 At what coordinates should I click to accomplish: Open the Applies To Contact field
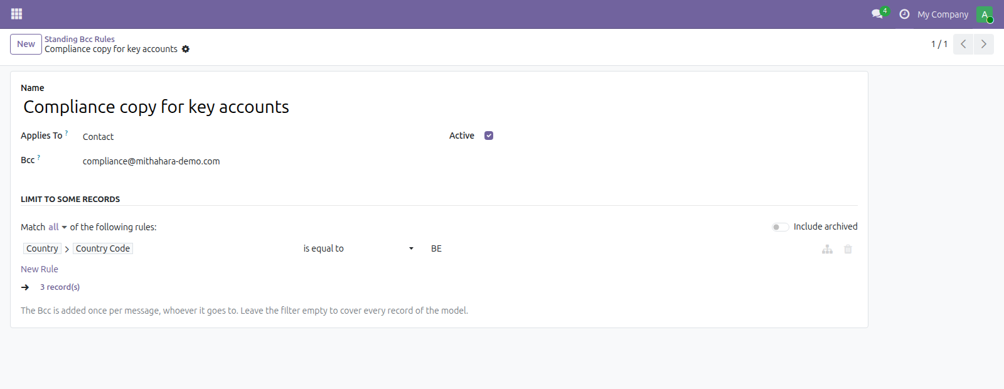click(257, 137)
